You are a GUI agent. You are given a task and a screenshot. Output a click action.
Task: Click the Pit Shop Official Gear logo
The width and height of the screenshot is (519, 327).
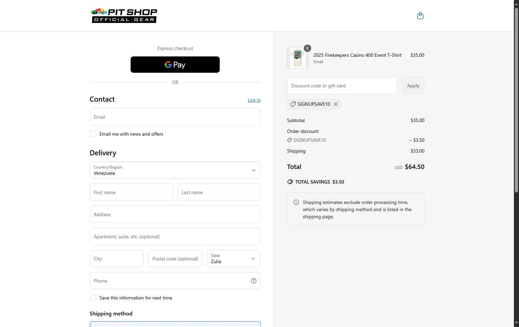(124, 16)
